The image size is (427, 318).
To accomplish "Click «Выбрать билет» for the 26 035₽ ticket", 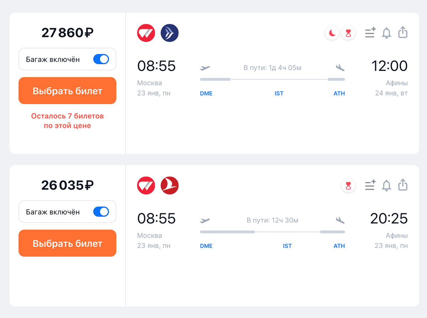I will [67, 243].
